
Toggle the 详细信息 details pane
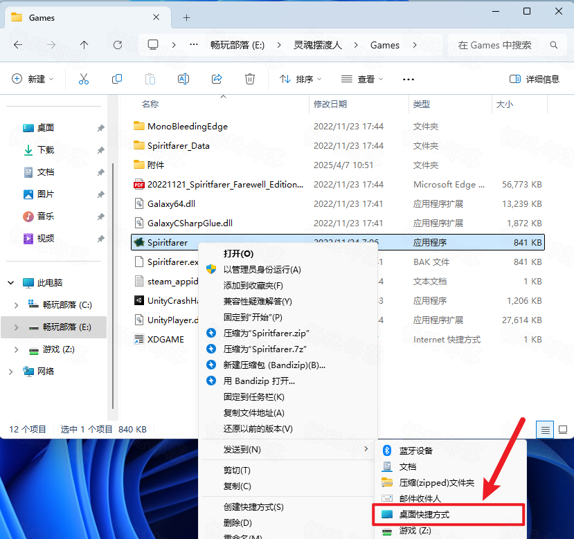click(534, 79)
